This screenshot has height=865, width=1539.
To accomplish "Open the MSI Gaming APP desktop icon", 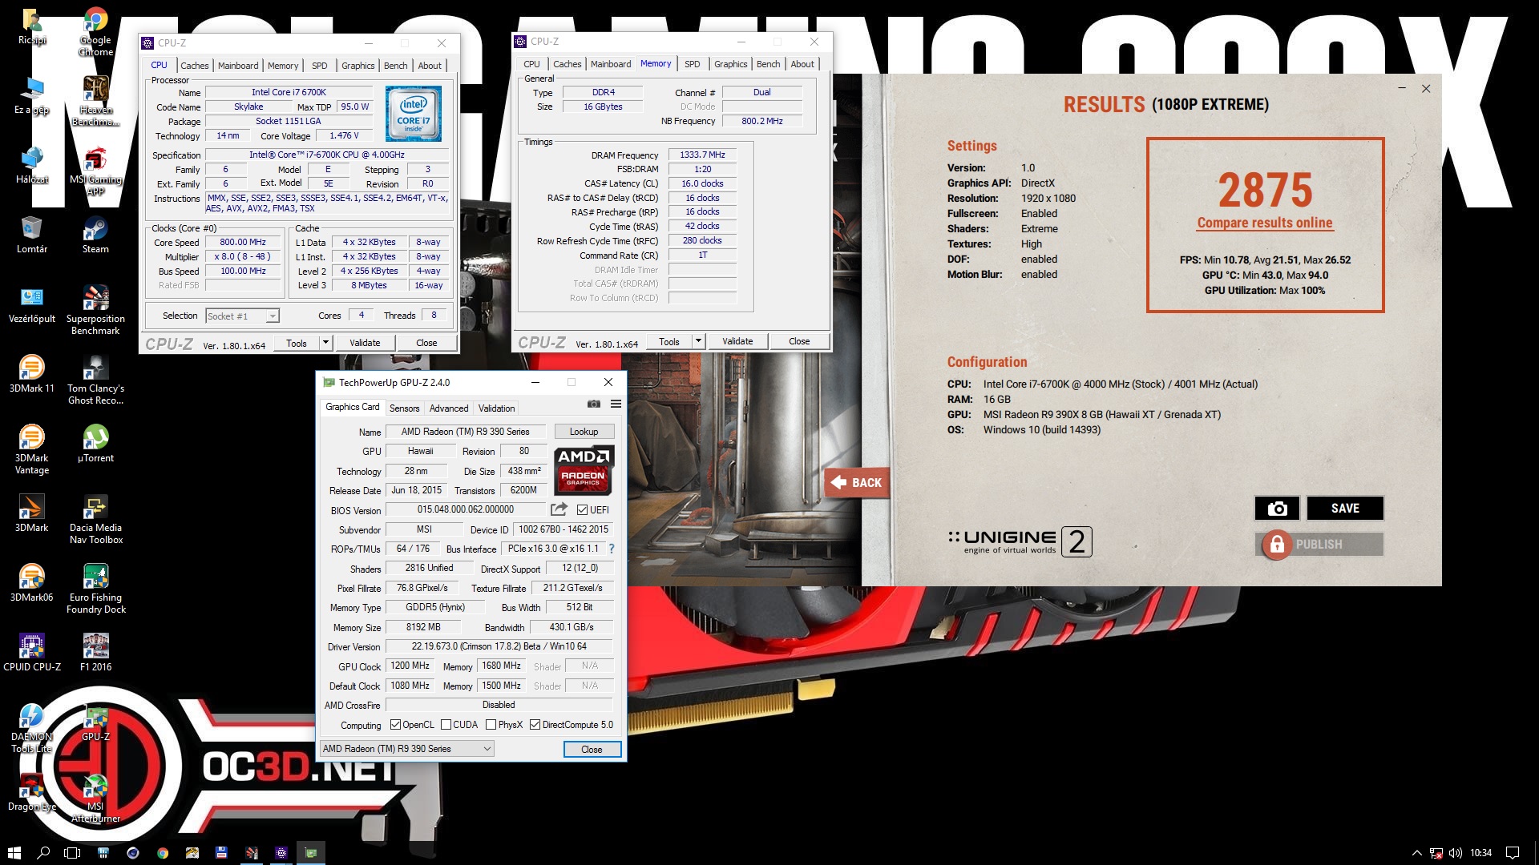I will pyautogui.click(x=95, y=171).
